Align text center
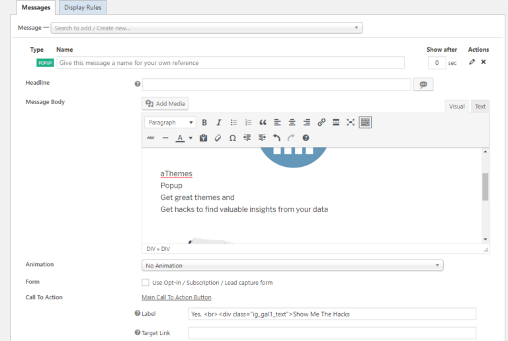508x341 pixels. (292, 122)
